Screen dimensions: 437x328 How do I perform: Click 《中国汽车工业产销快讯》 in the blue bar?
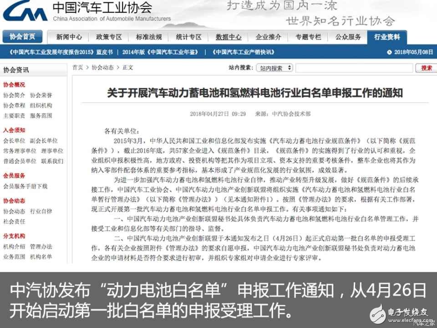click(x=243, y=52)
